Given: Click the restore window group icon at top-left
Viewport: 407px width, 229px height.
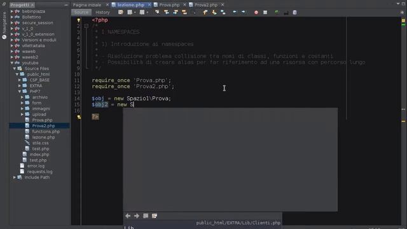Looking at the screenshot, I should (4, 4).
